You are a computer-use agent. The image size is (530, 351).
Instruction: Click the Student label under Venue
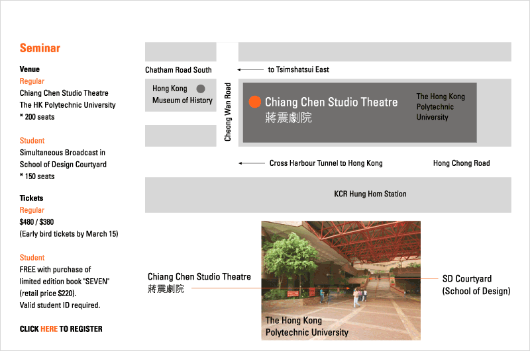32,141
